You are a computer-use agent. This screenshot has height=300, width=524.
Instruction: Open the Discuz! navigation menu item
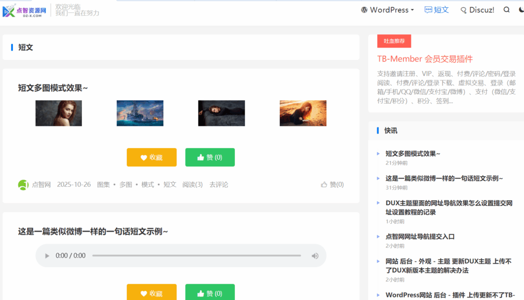tap(477, 10)
